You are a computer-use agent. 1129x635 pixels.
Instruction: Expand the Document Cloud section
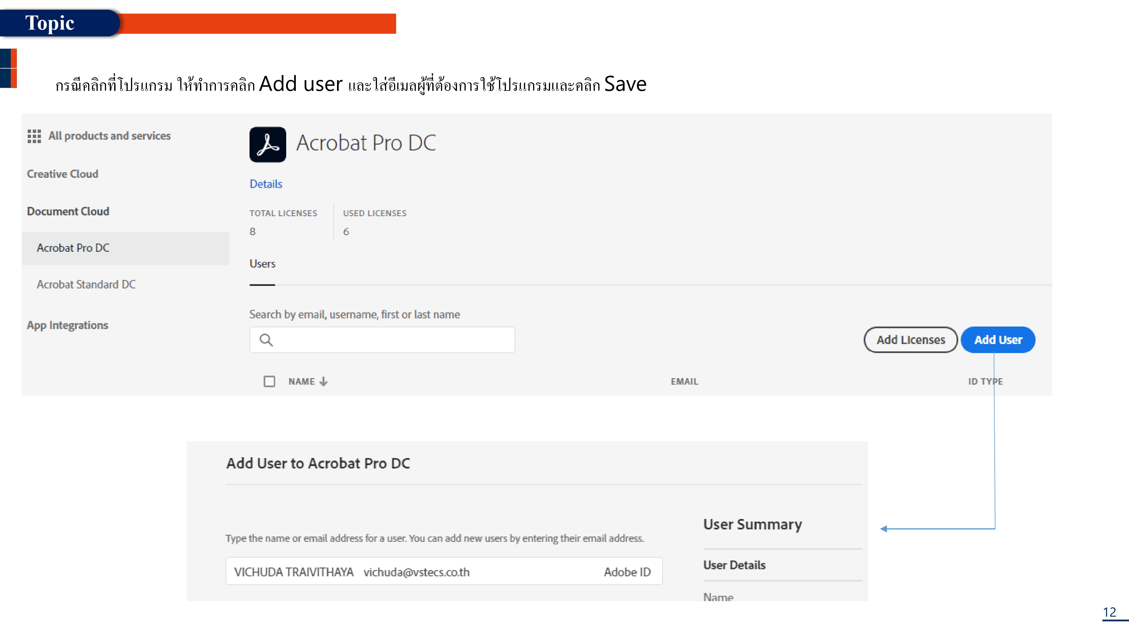68,211
